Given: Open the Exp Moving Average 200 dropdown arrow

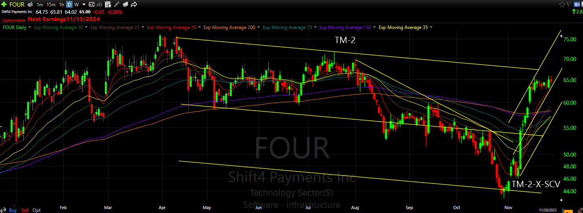Looking at the screenshot, I should coord(258,27).
